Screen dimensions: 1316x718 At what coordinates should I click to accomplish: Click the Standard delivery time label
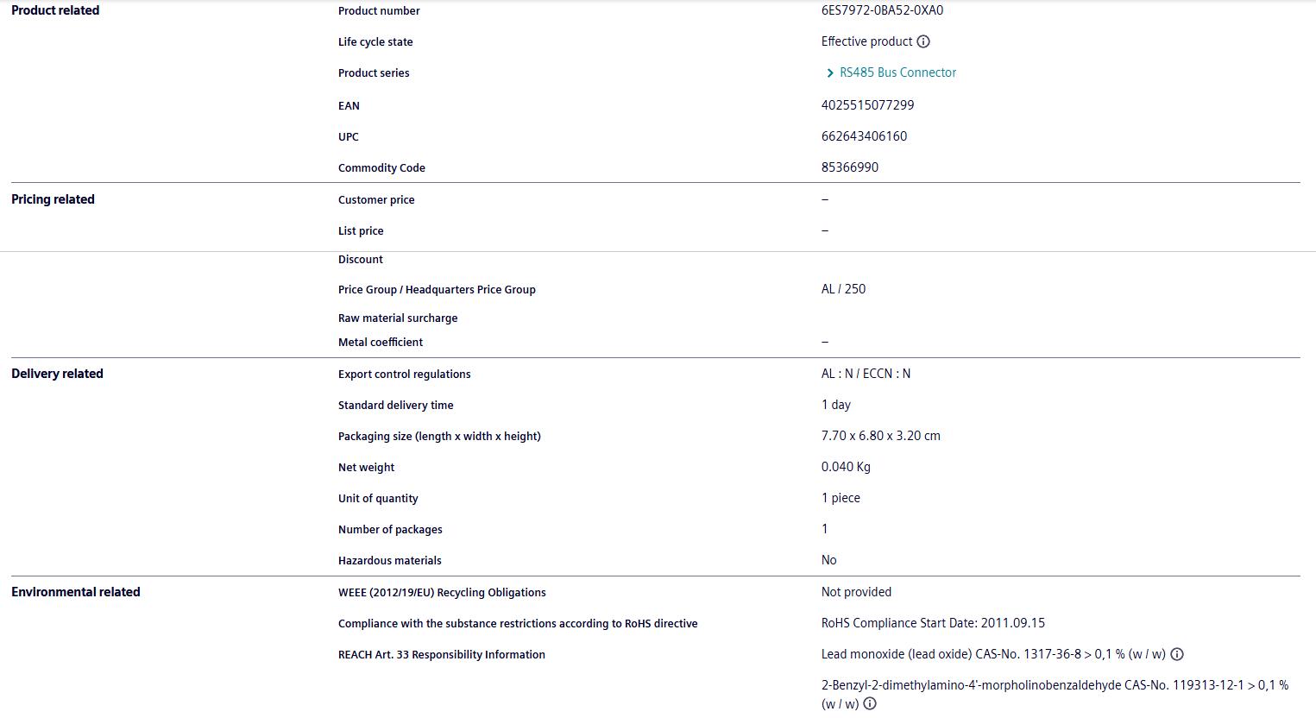(x=395, y=405)
